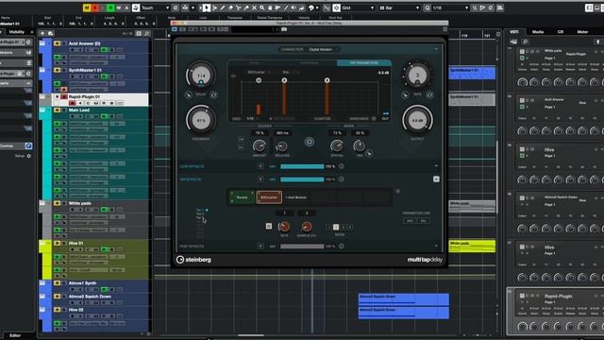Screen dimensions: 604x340
Task: Select the SynthMaster1 01 track
Action: pyautogui.click(x=85, y=70)
